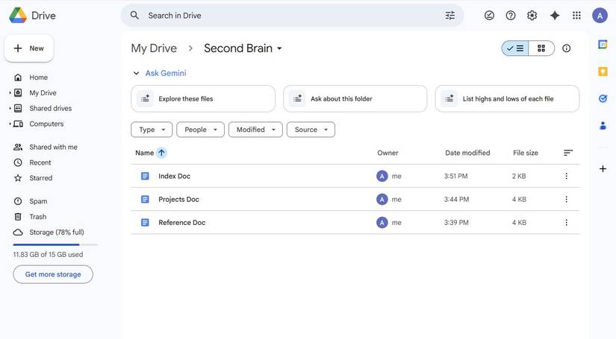Open the Settings gear icon
This screenshot has width=616, height=339.
[532, 15]
